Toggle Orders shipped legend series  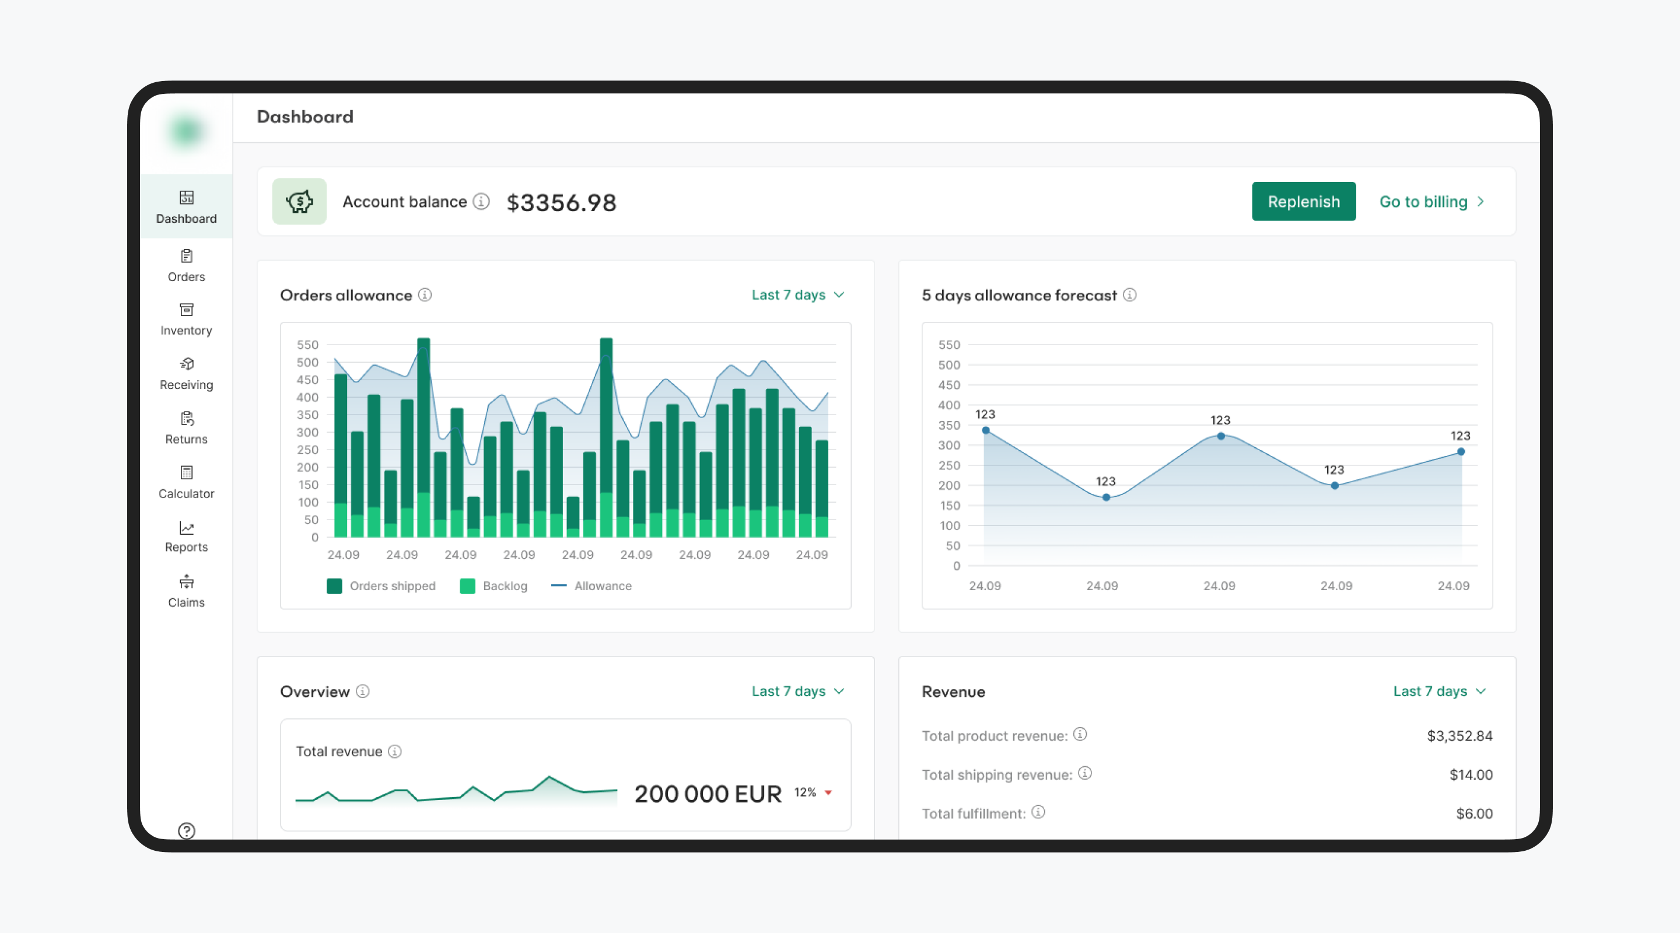pos(381,586)
